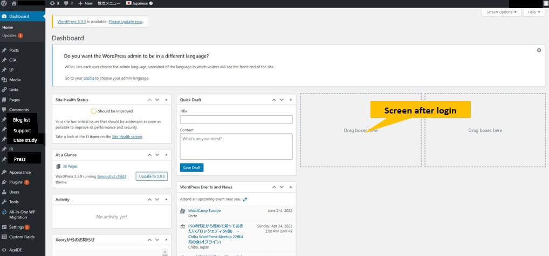The height and width of the screenshot is (256, 549).
Task: Expand the Help panel tab
Action: (533, 12)
